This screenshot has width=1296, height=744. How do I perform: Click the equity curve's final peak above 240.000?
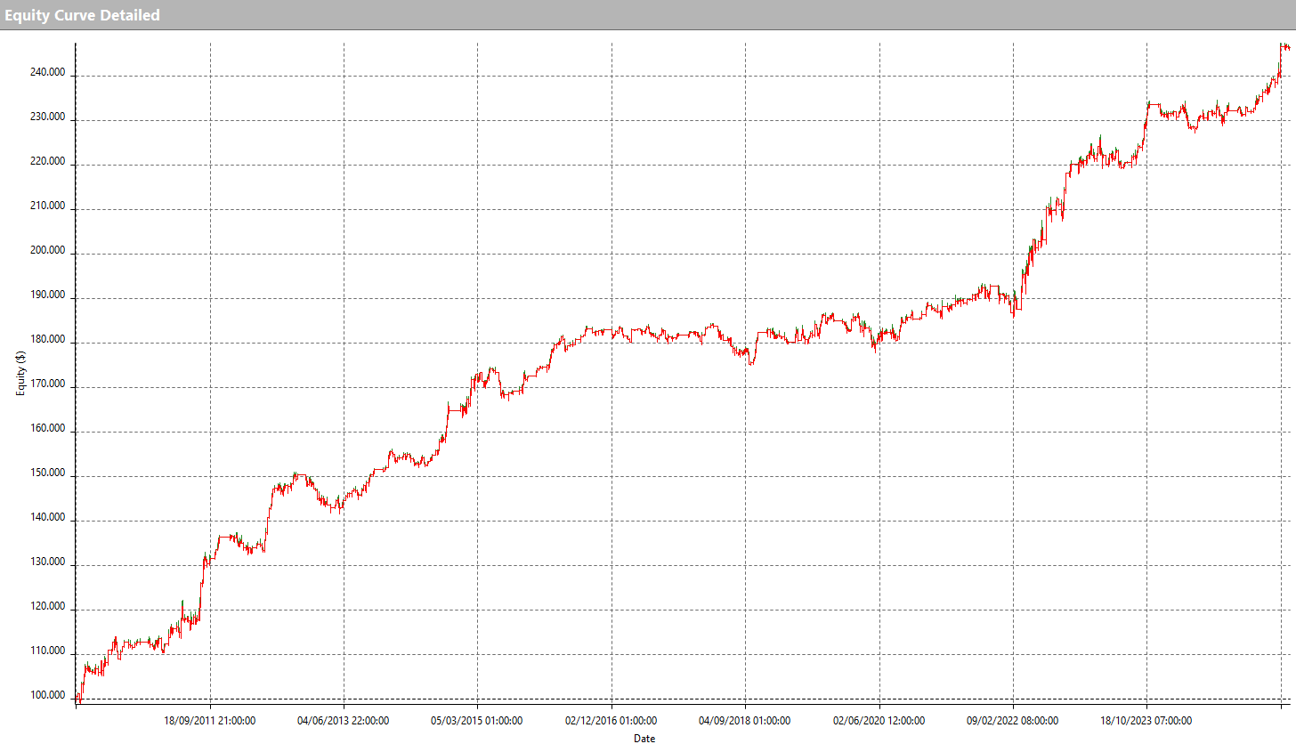point(1283,45)
